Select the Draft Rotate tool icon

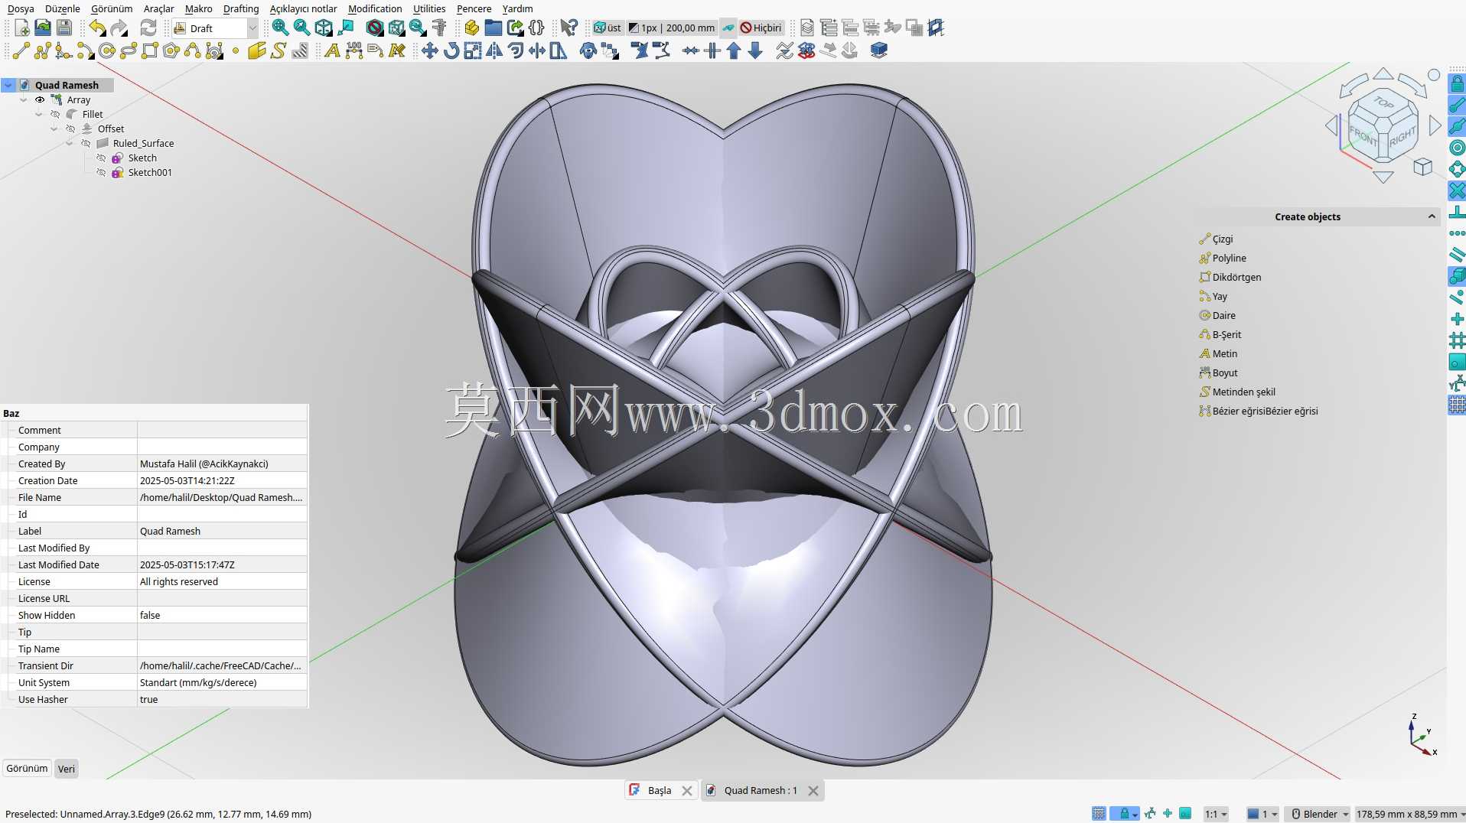click(451, 50)
